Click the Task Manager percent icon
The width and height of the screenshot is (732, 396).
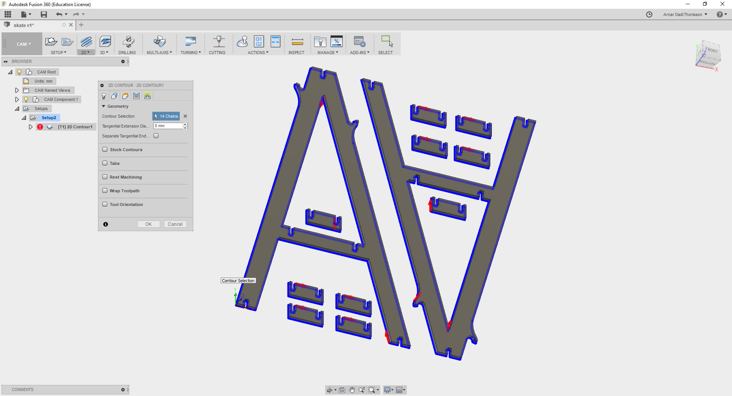click(x=337, y=42)
